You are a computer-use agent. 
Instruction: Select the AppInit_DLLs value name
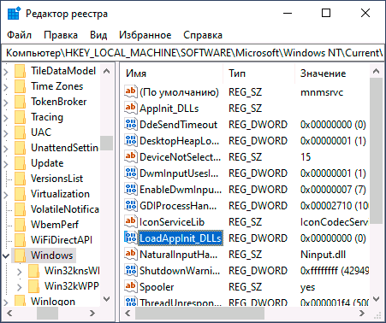(x=169, y=109)
